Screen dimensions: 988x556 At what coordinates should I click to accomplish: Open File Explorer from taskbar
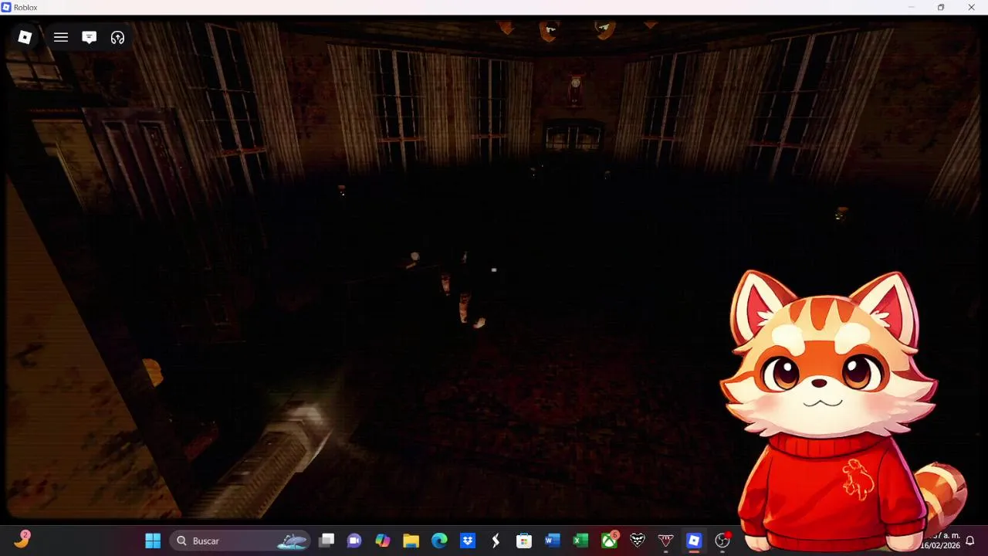coord(411,541)
